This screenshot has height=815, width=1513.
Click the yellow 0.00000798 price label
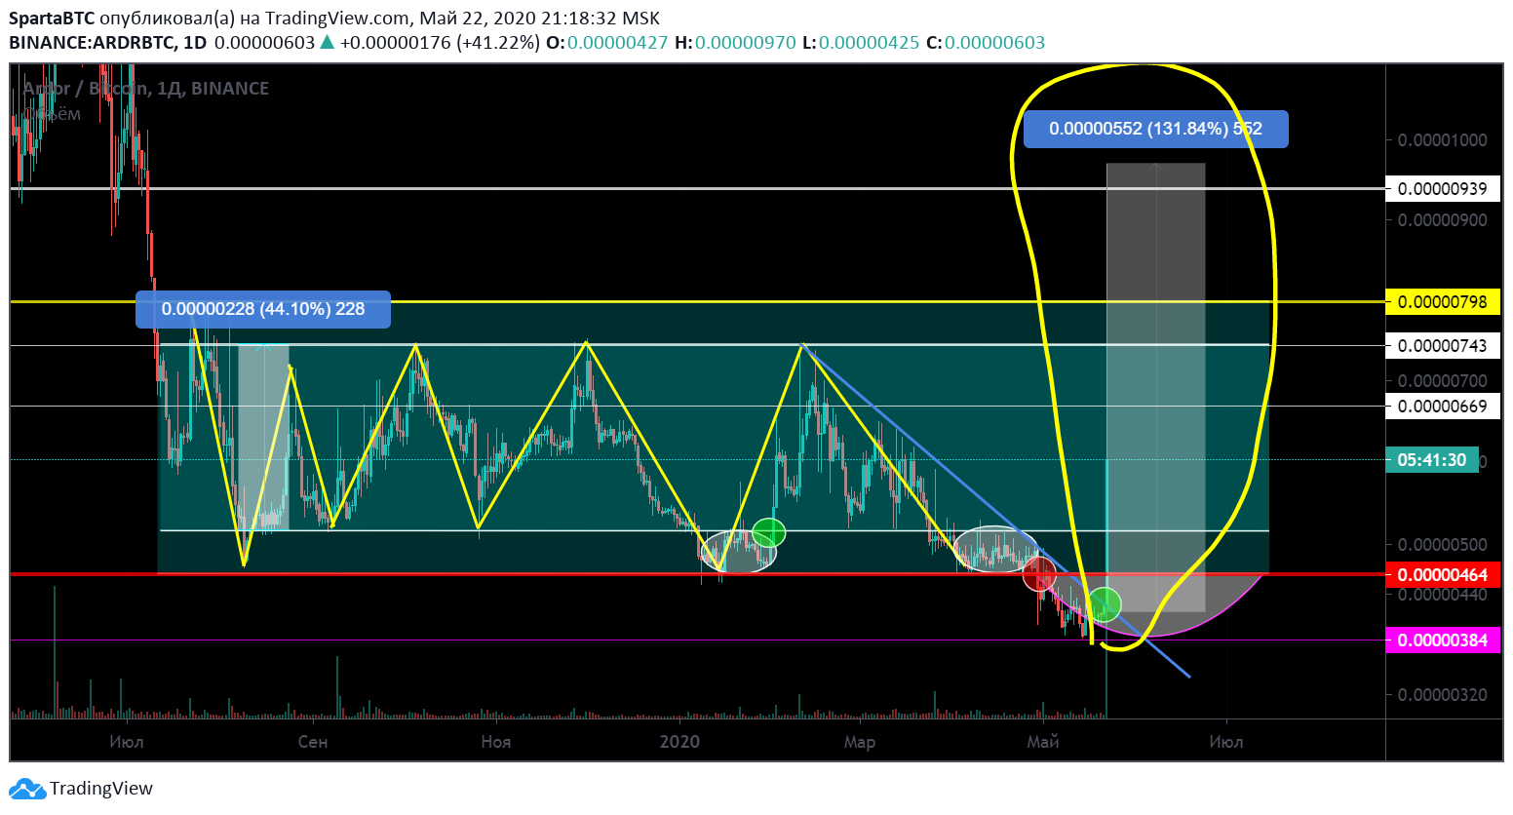click(x=1443, y=301)
